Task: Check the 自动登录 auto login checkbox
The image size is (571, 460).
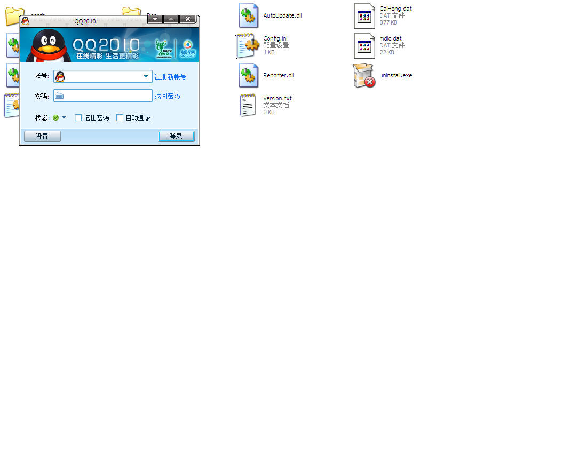Action: (120, 117)
